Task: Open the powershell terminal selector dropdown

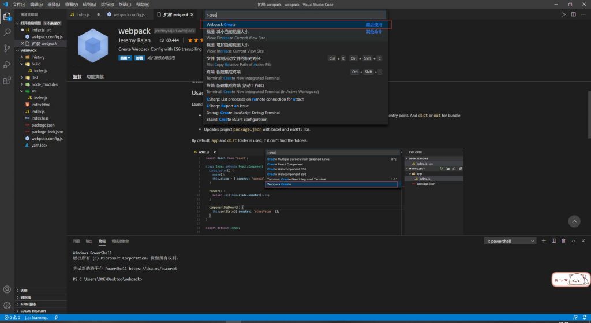Action: (510, 241)
